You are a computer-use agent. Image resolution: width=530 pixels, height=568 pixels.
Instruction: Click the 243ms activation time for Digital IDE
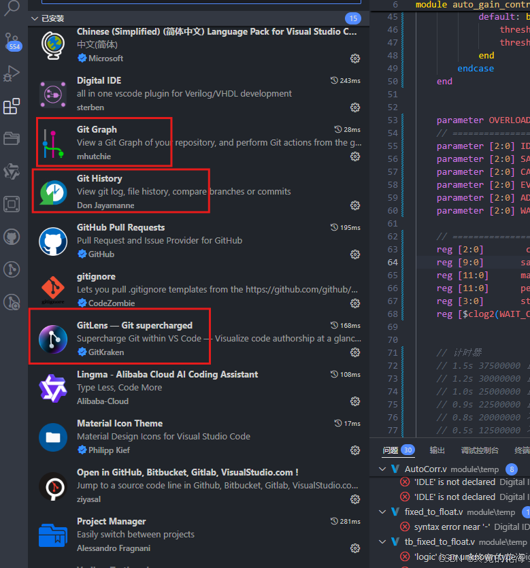(346, 80)
